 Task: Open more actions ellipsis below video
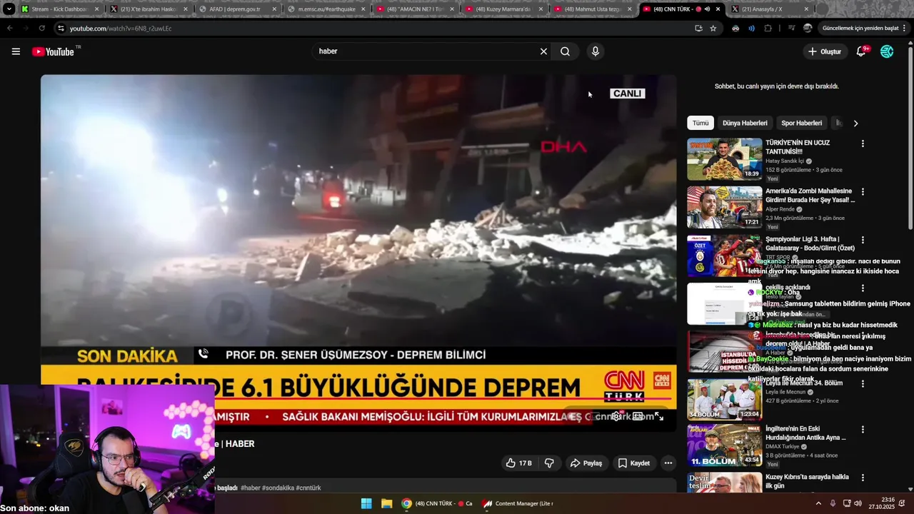668,463
